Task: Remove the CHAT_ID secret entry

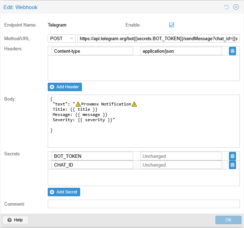Action: 232,165
